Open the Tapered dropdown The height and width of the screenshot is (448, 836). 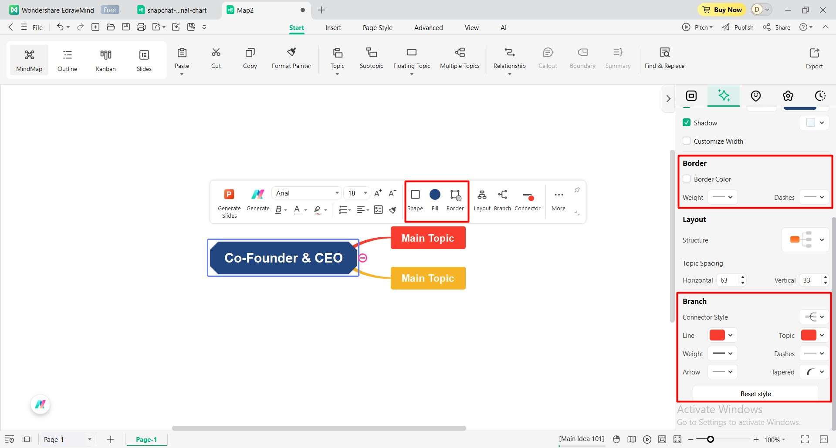coord(814,372)
